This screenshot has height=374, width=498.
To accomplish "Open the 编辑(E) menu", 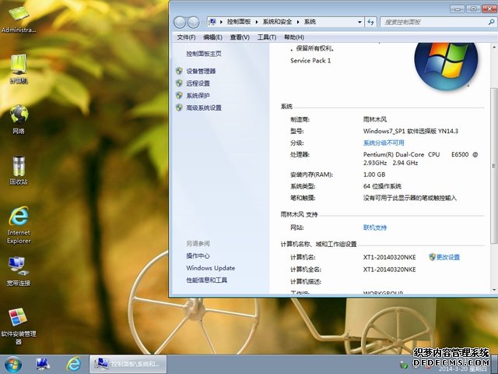I will click(212, 37).
